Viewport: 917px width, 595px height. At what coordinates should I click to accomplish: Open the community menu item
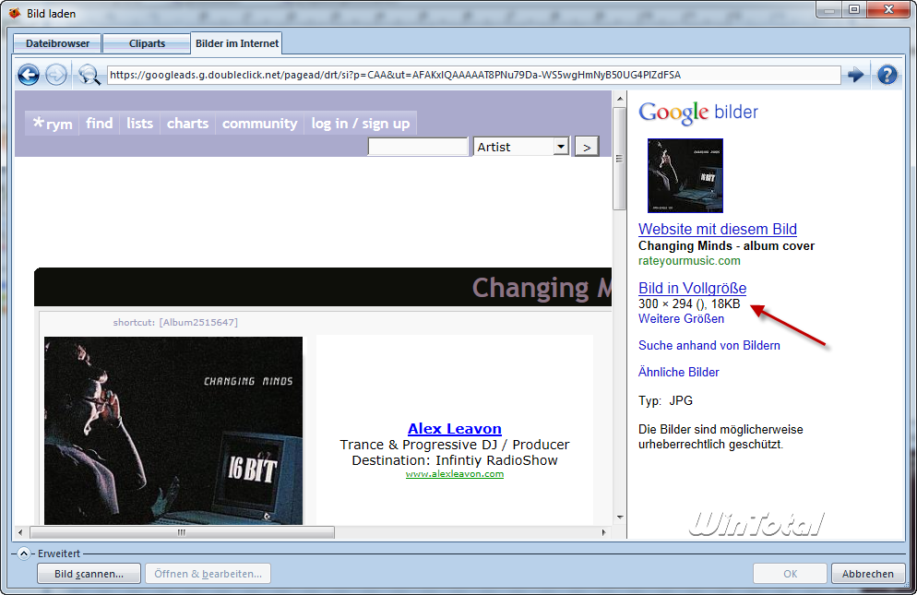coord(259,124)
